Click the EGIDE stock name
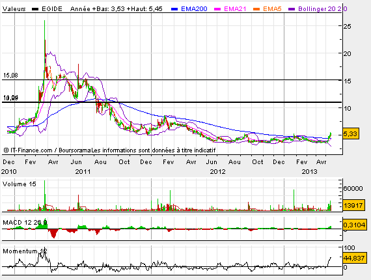 (x=52, y=9)
